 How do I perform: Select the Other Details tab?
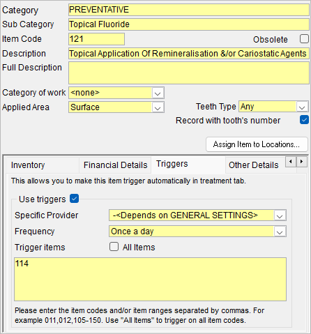click(255, 165)
